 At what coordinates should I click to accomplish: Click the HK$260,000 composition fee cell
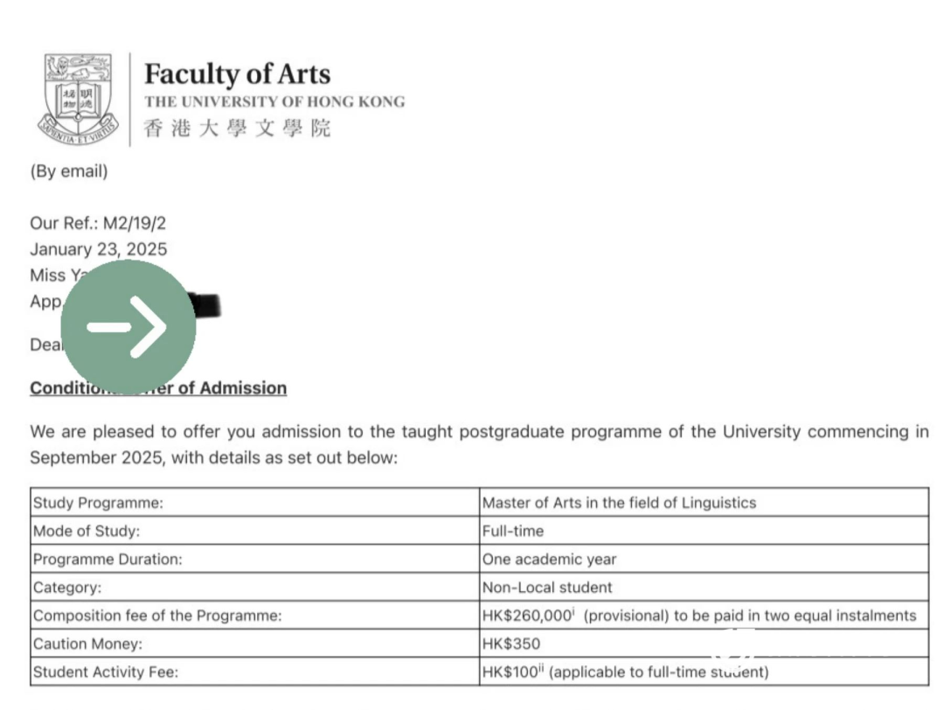click(x=699, y=616)
